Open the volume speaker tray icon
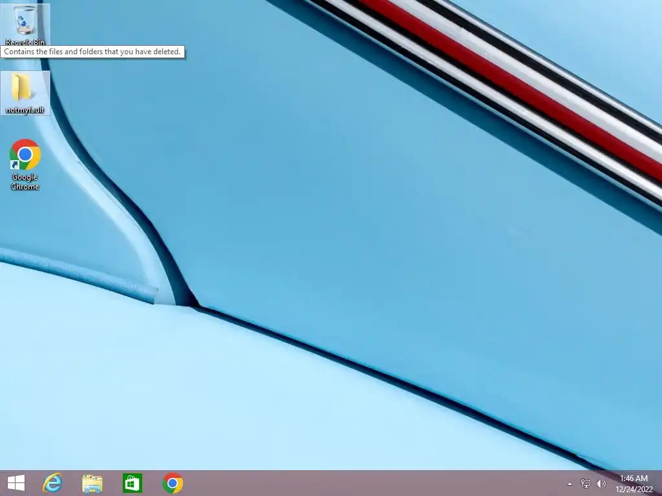 (x=601, y=483)
